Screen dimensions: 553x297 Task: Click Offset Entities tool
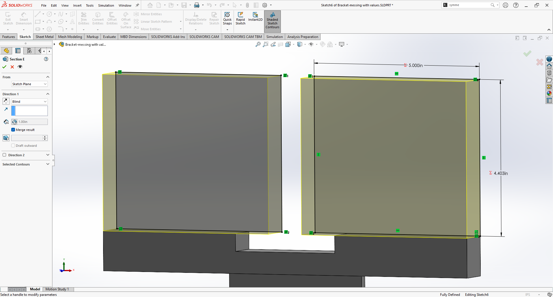(x=112, y=19)
